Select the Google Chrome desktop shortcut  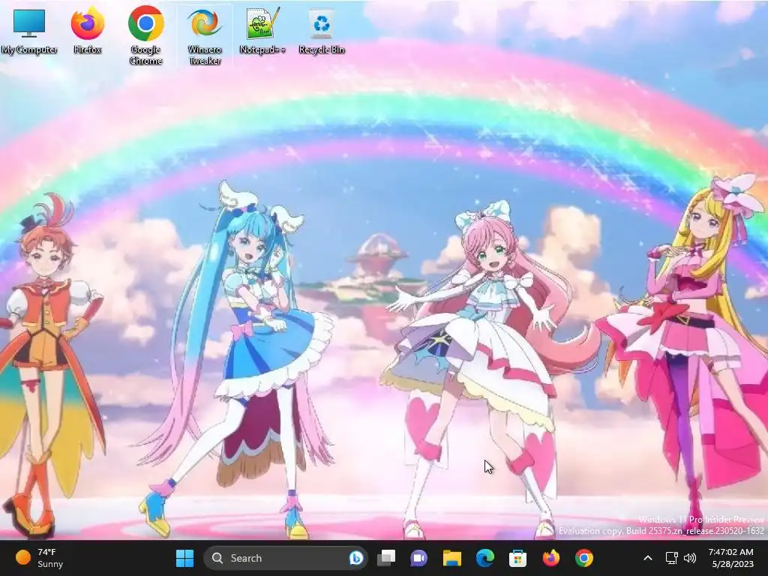click(x=146, y=36)
